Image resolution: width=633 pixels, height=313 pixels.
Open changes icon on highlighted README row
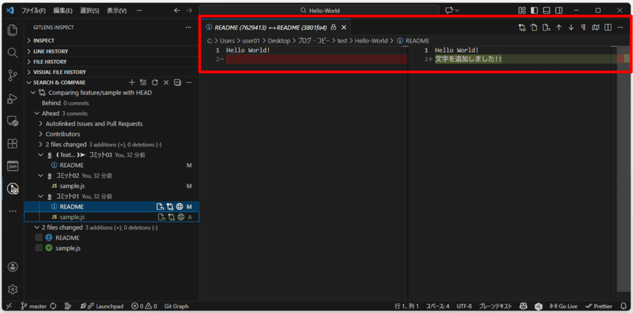pyautogui.click(x=171, y=207)
